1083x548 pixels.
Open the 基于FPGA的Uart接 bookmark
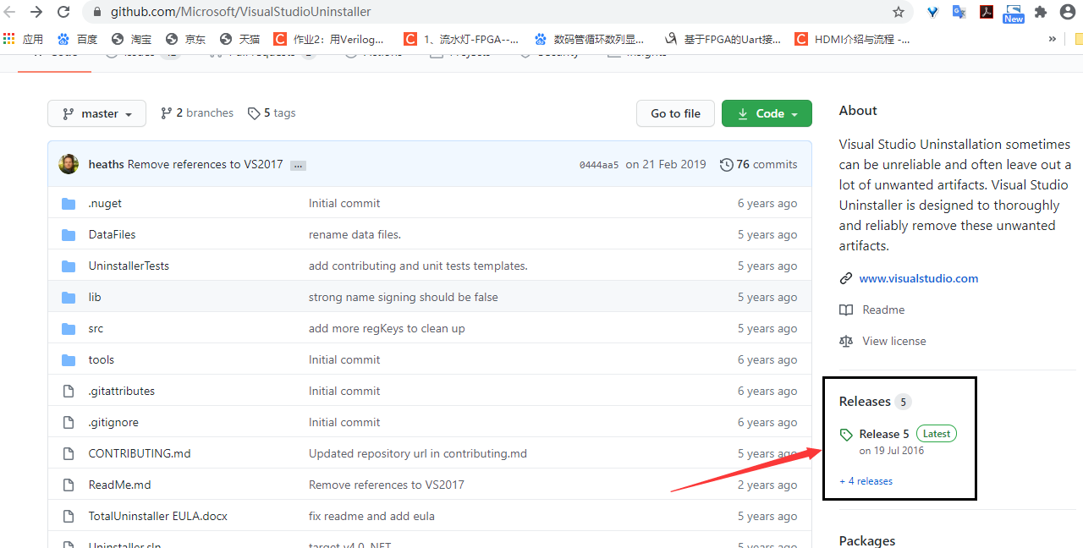[x=723, y=39]
